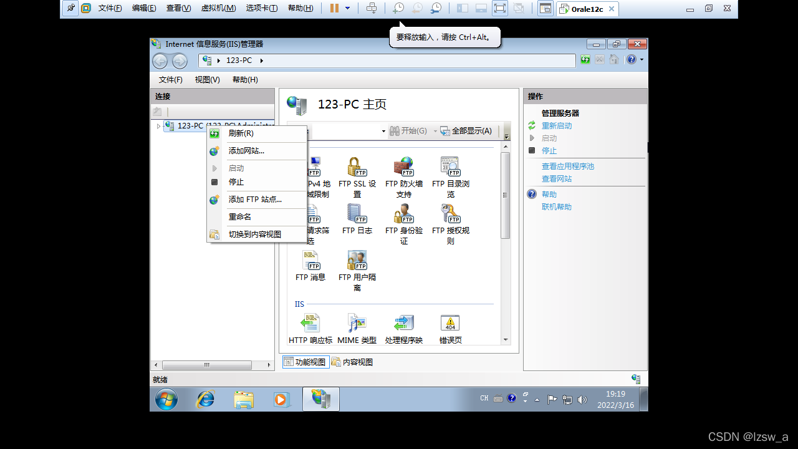Open IIS Manager 文件(F) menu
Image resolution: width=798 pixels, height=449 pixels.
171,80
